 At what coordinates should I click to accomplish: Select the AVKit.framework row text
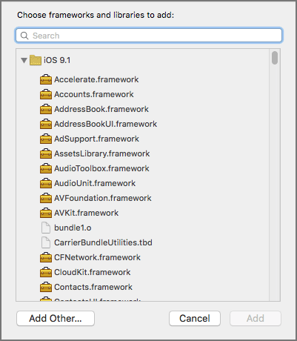pos(87,213)
